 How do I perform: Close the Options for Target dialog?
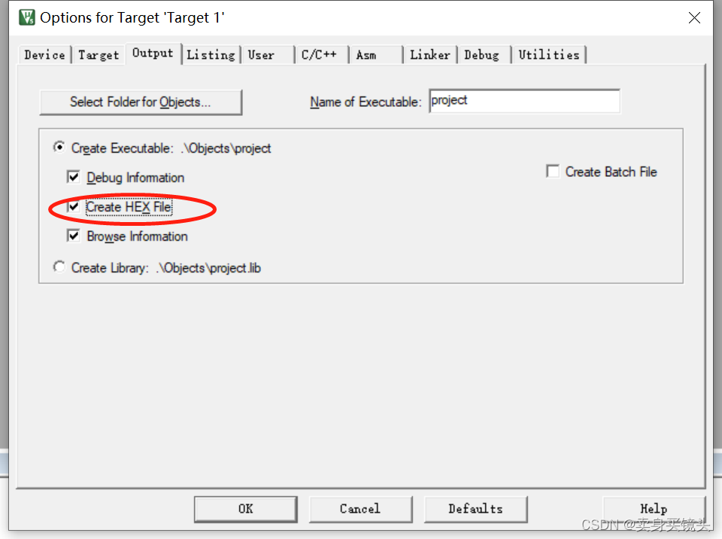(x=694, y=18)
